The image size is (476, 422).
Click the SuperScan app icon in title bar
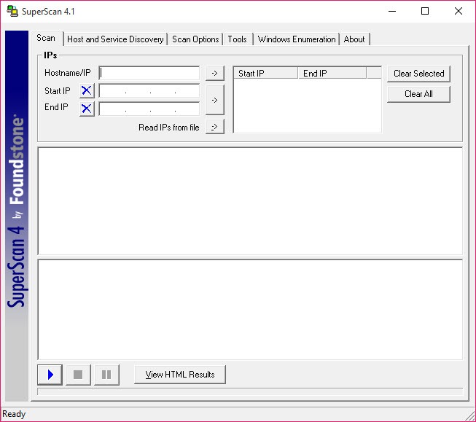click(12, 11)
